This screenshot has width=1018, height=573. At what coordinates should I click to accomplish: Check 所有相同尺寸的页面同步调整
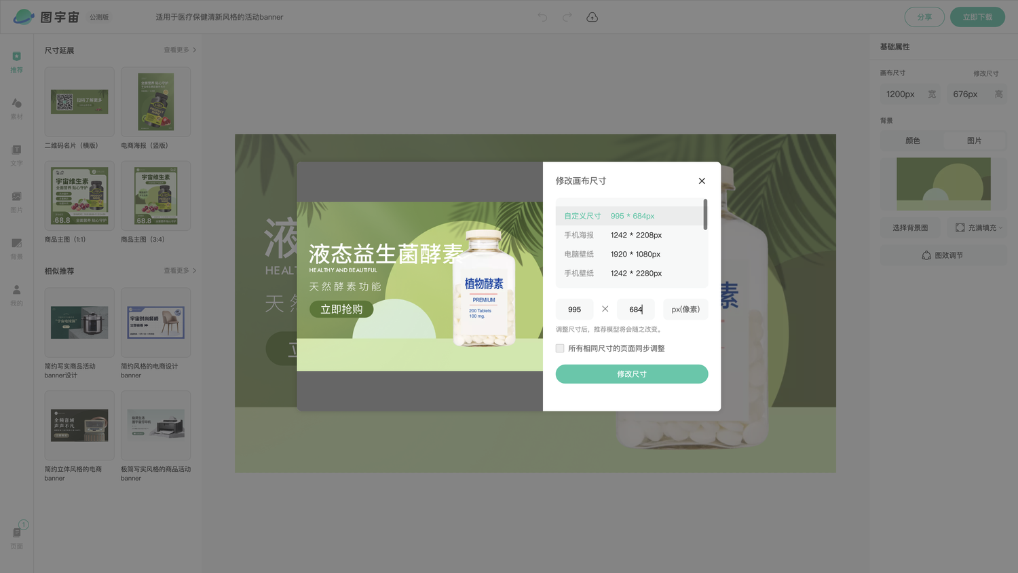pos(560,348)
